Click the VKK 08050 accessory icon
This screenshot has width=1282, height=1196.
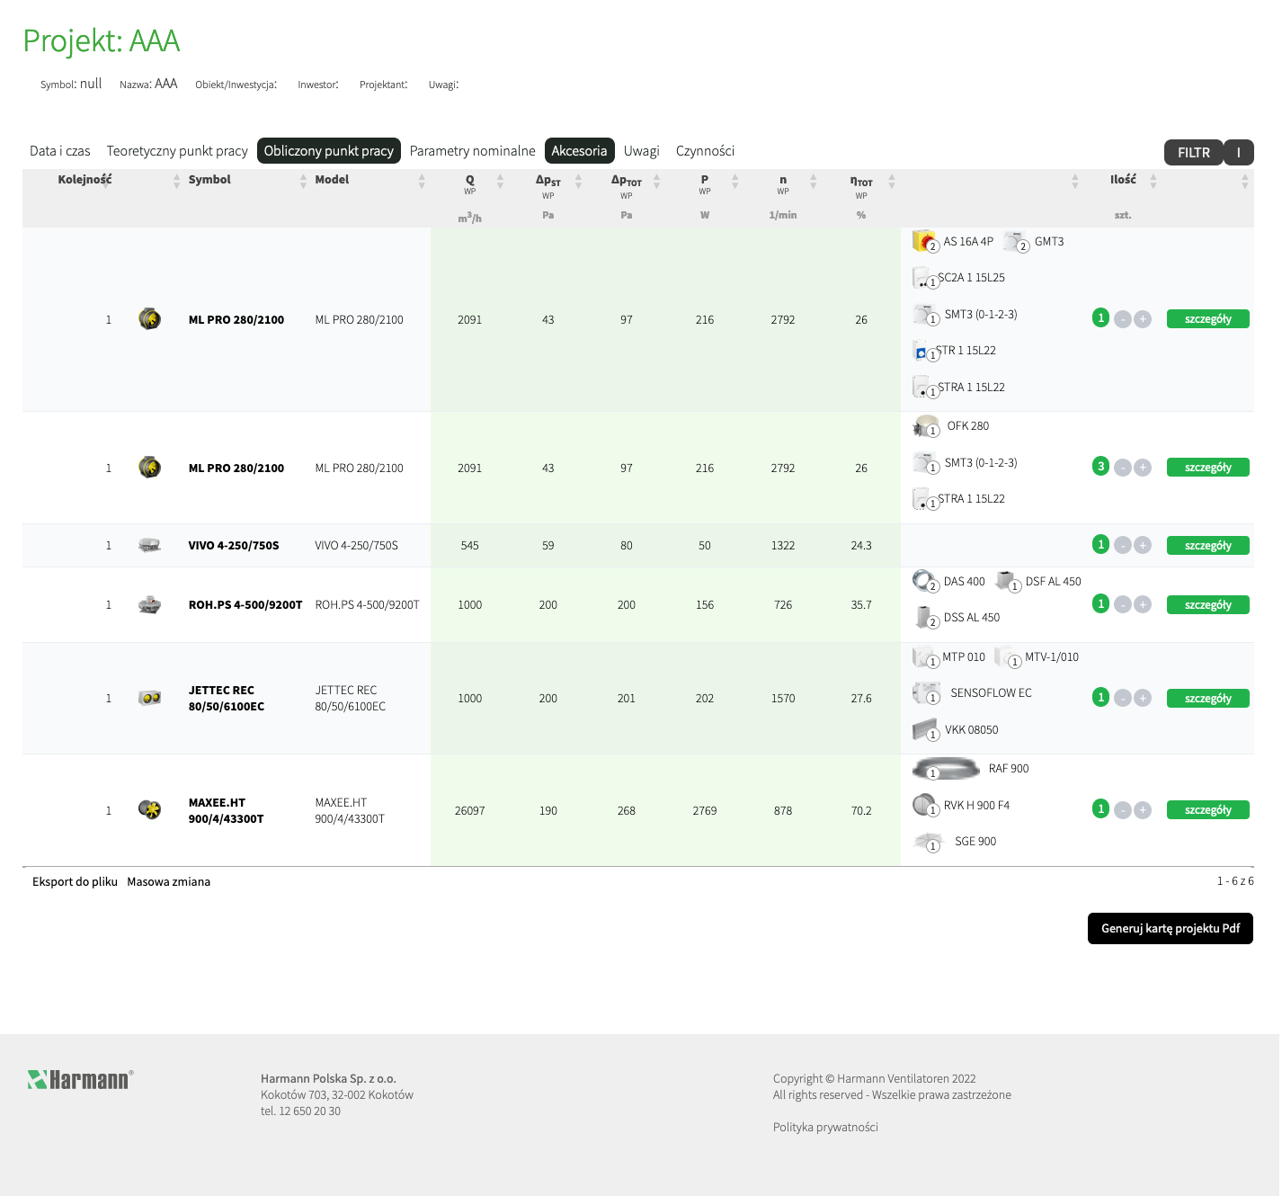[925, 730]
